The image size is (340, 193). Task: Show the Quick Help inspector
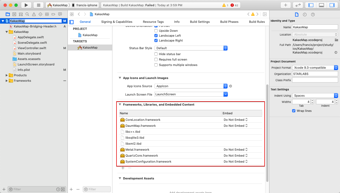313,15
